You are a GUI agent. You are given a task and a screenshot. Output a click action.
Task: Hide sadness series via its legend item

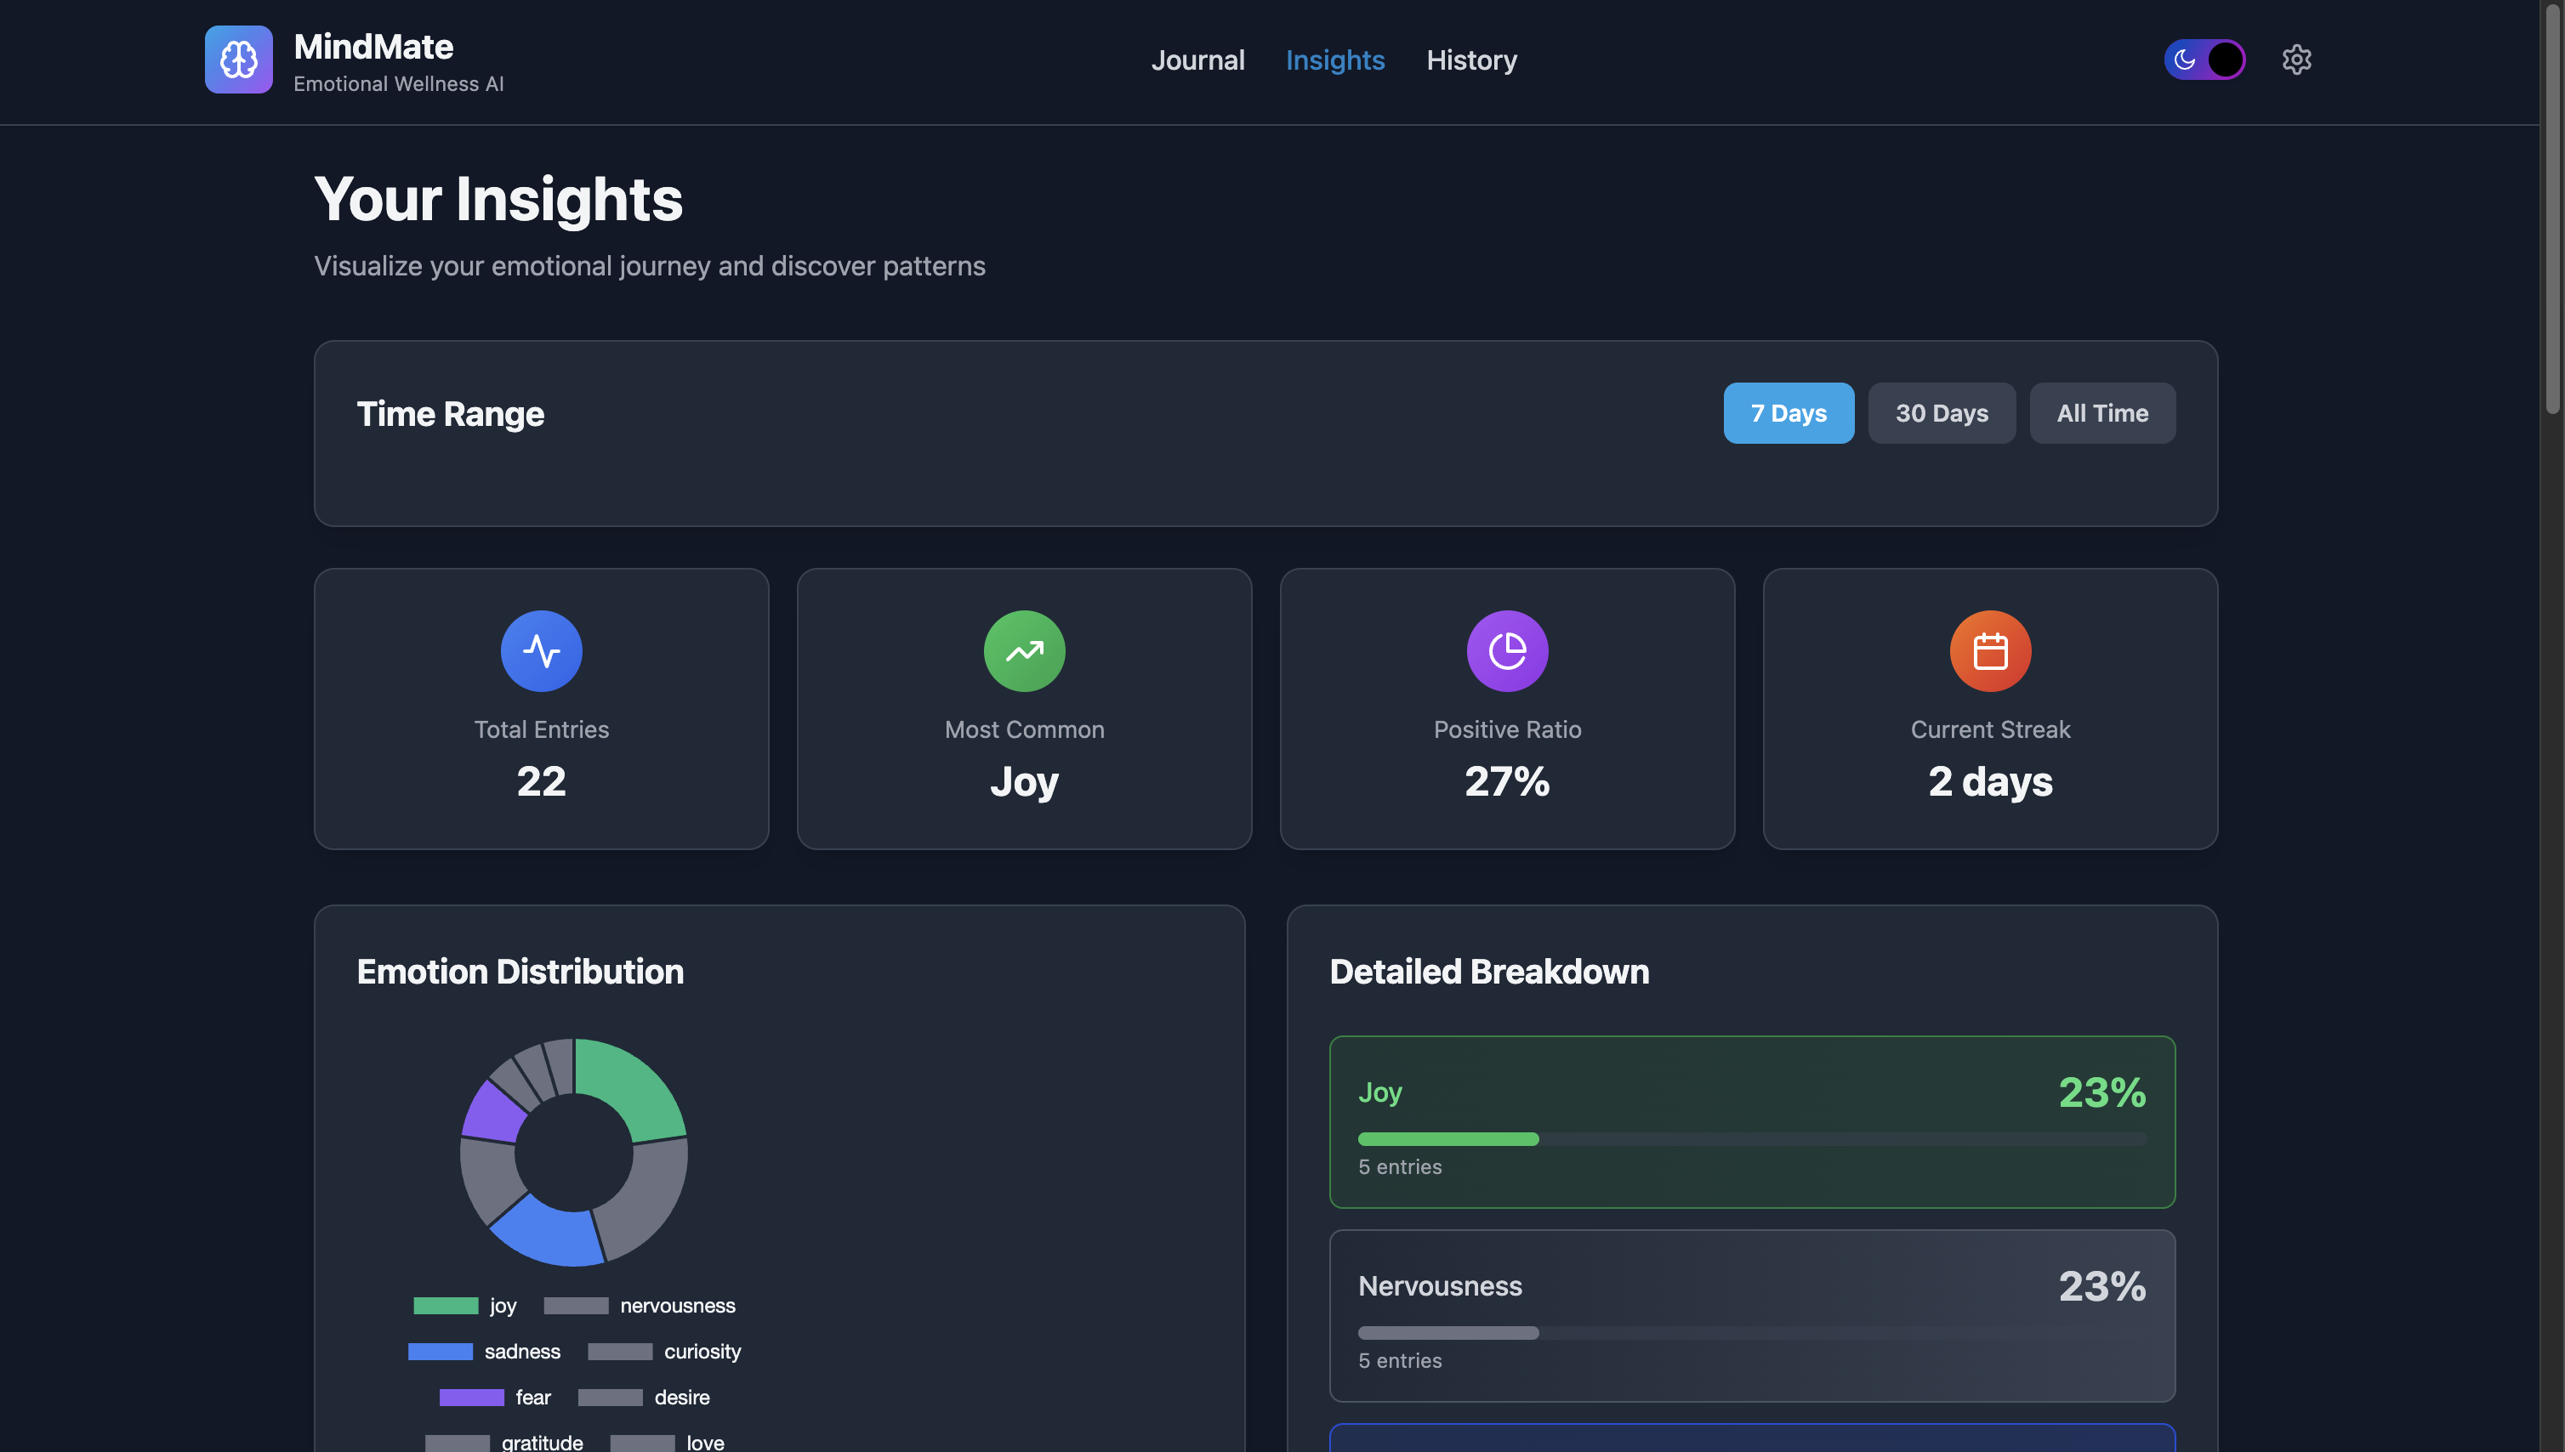click(484, 1352)
